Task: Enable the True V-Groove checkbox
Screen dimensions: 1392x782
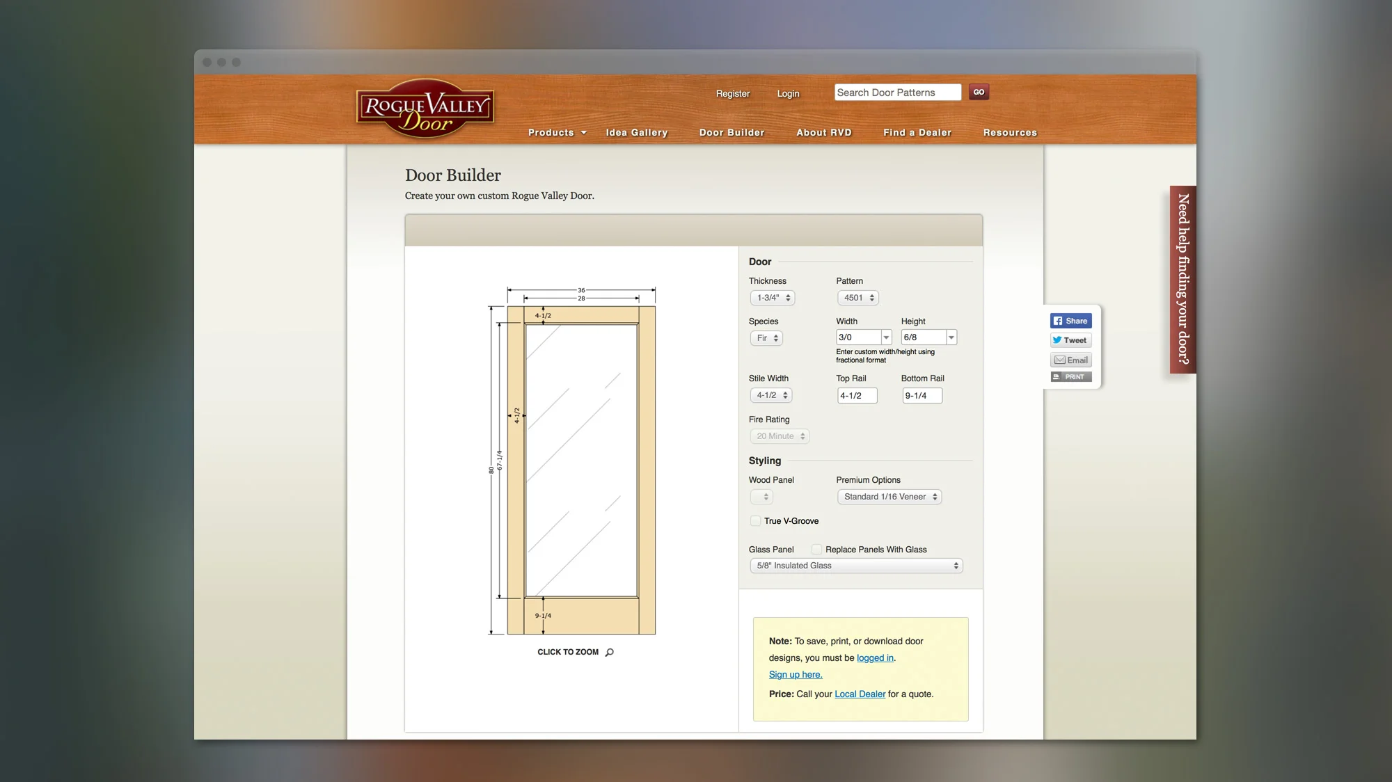Action: (x=755, y=521)
